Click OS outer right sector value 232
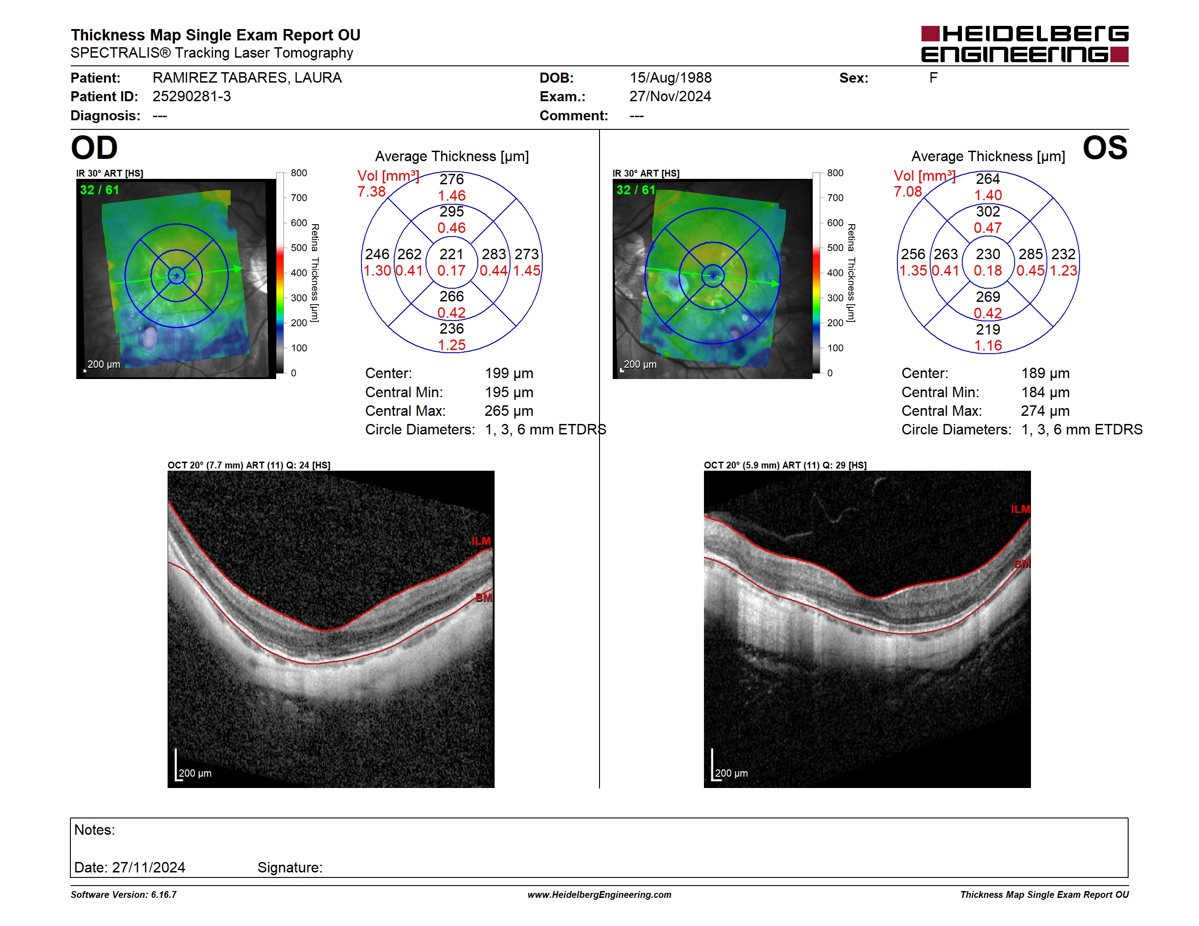Viewport: 1199px width, 926px height. tap(1063, 254)
